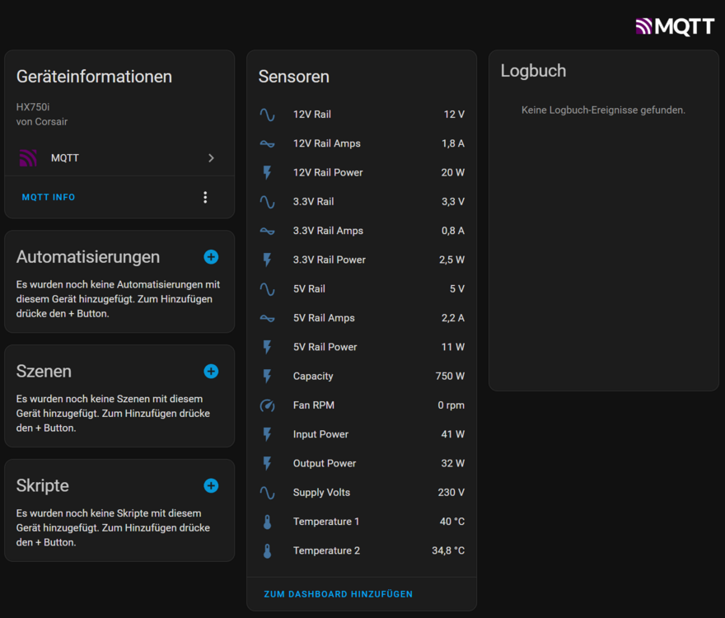725x618 pixels.
Task: Open the Supply Volts sensor entry
Action: 362,493
